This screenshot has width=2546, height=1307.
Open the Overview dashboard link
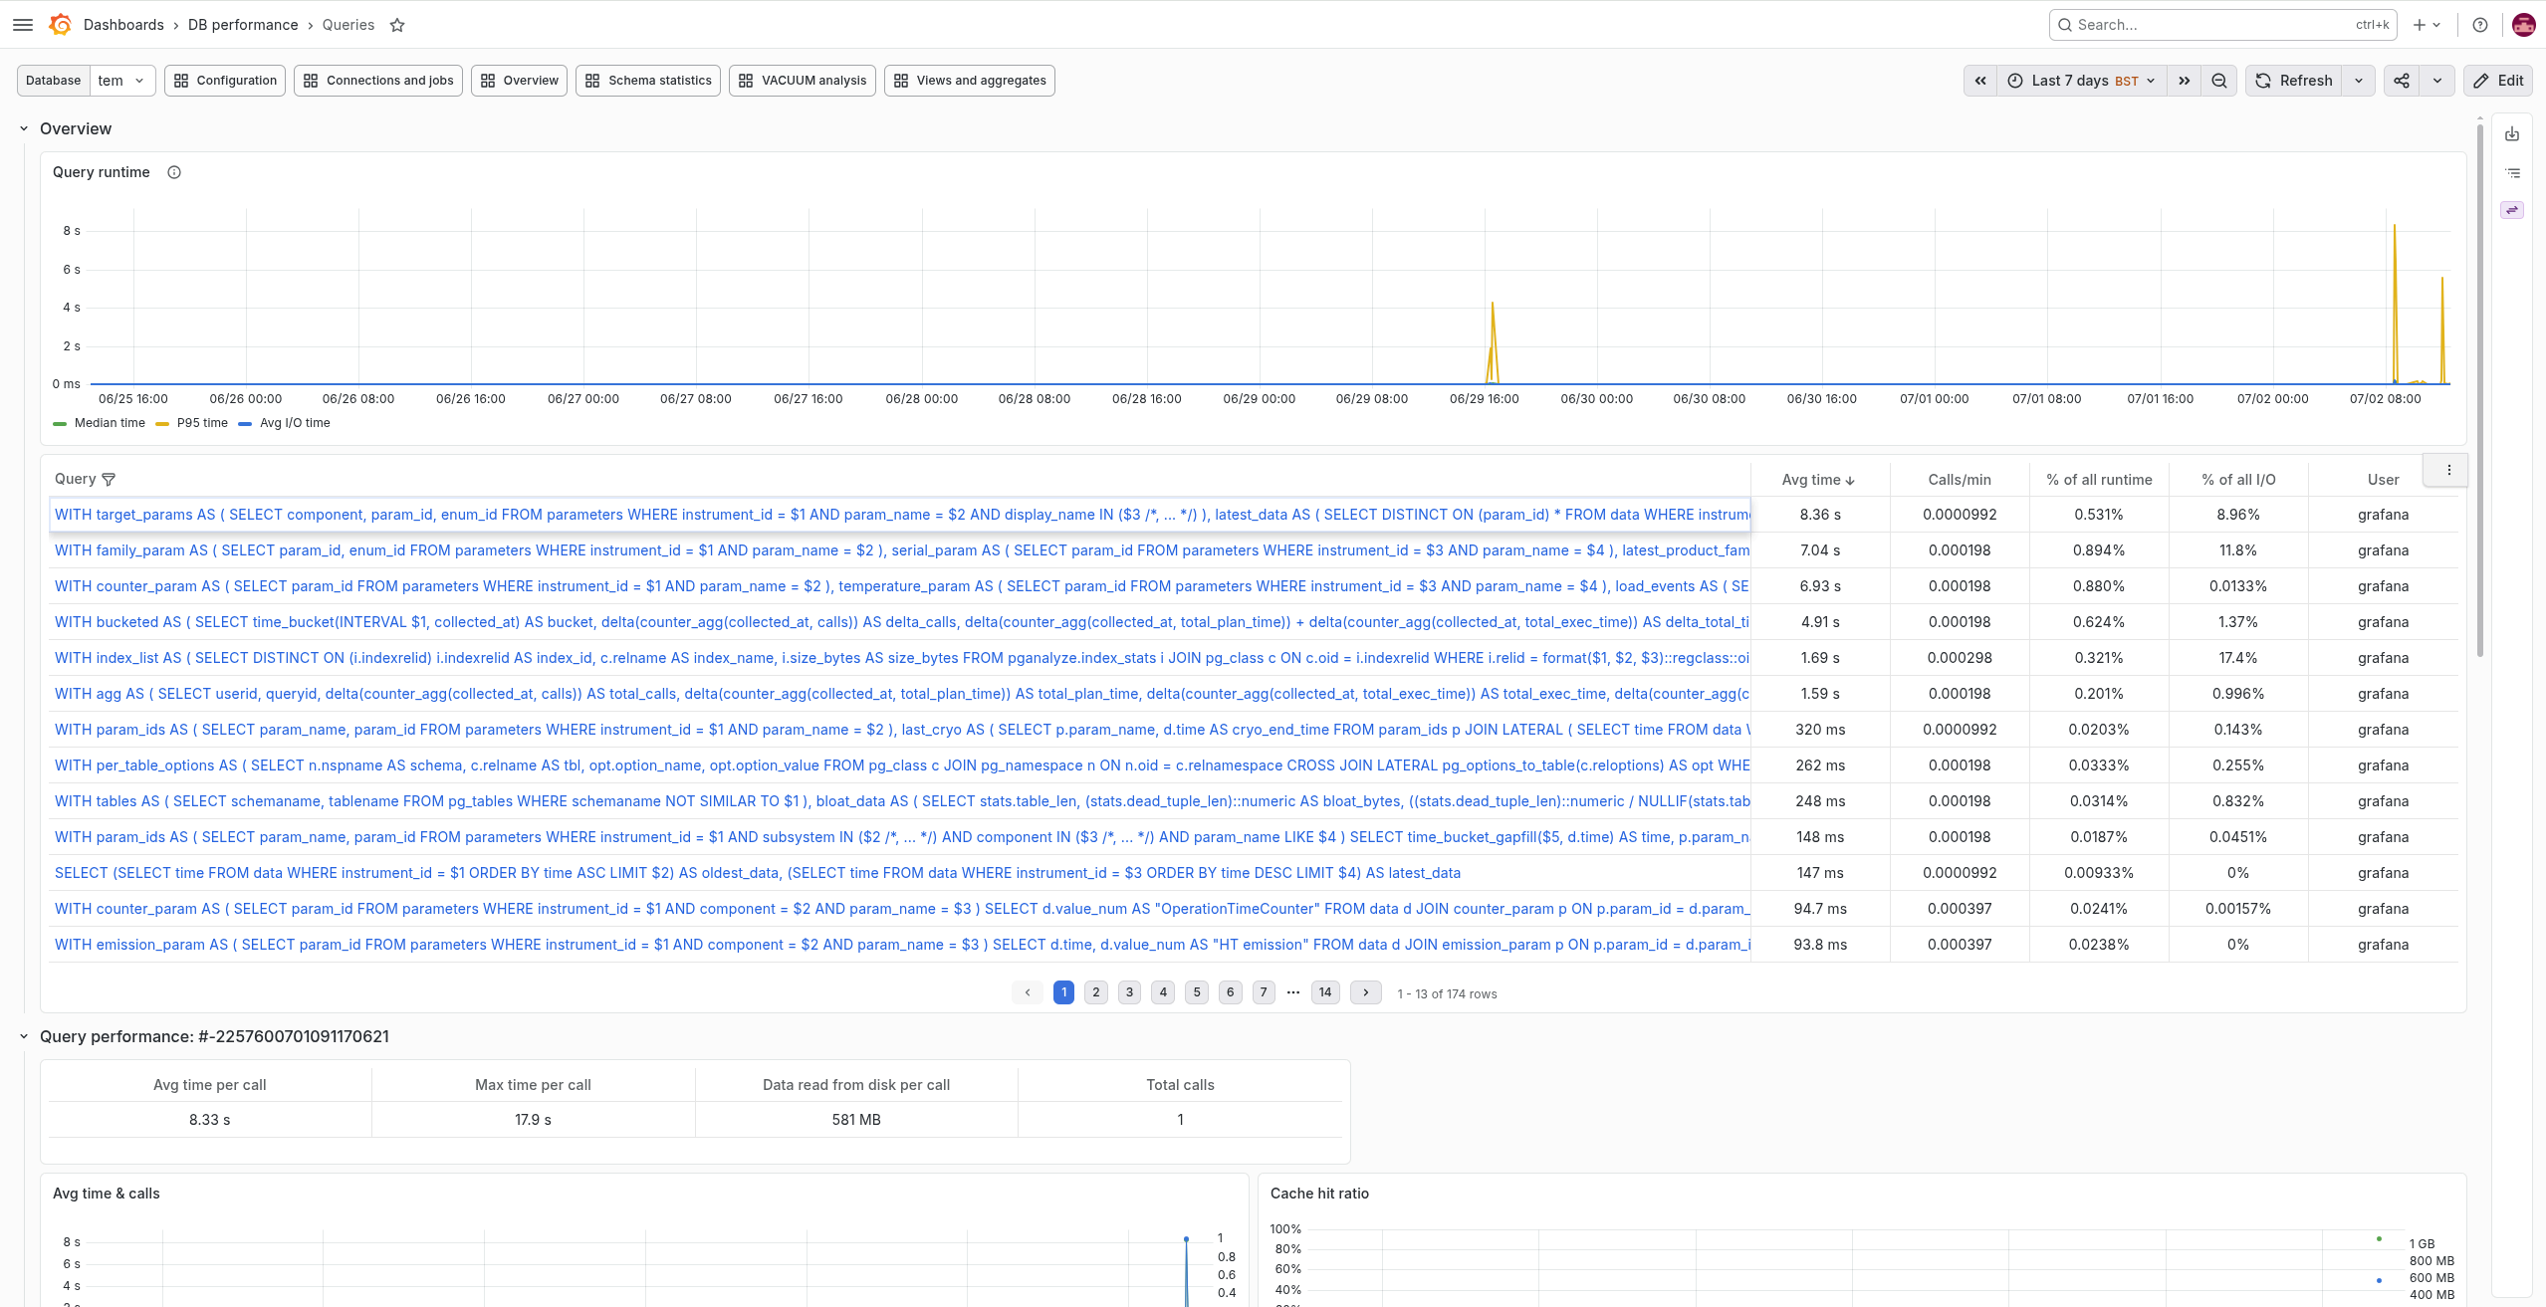pos(519,81)
